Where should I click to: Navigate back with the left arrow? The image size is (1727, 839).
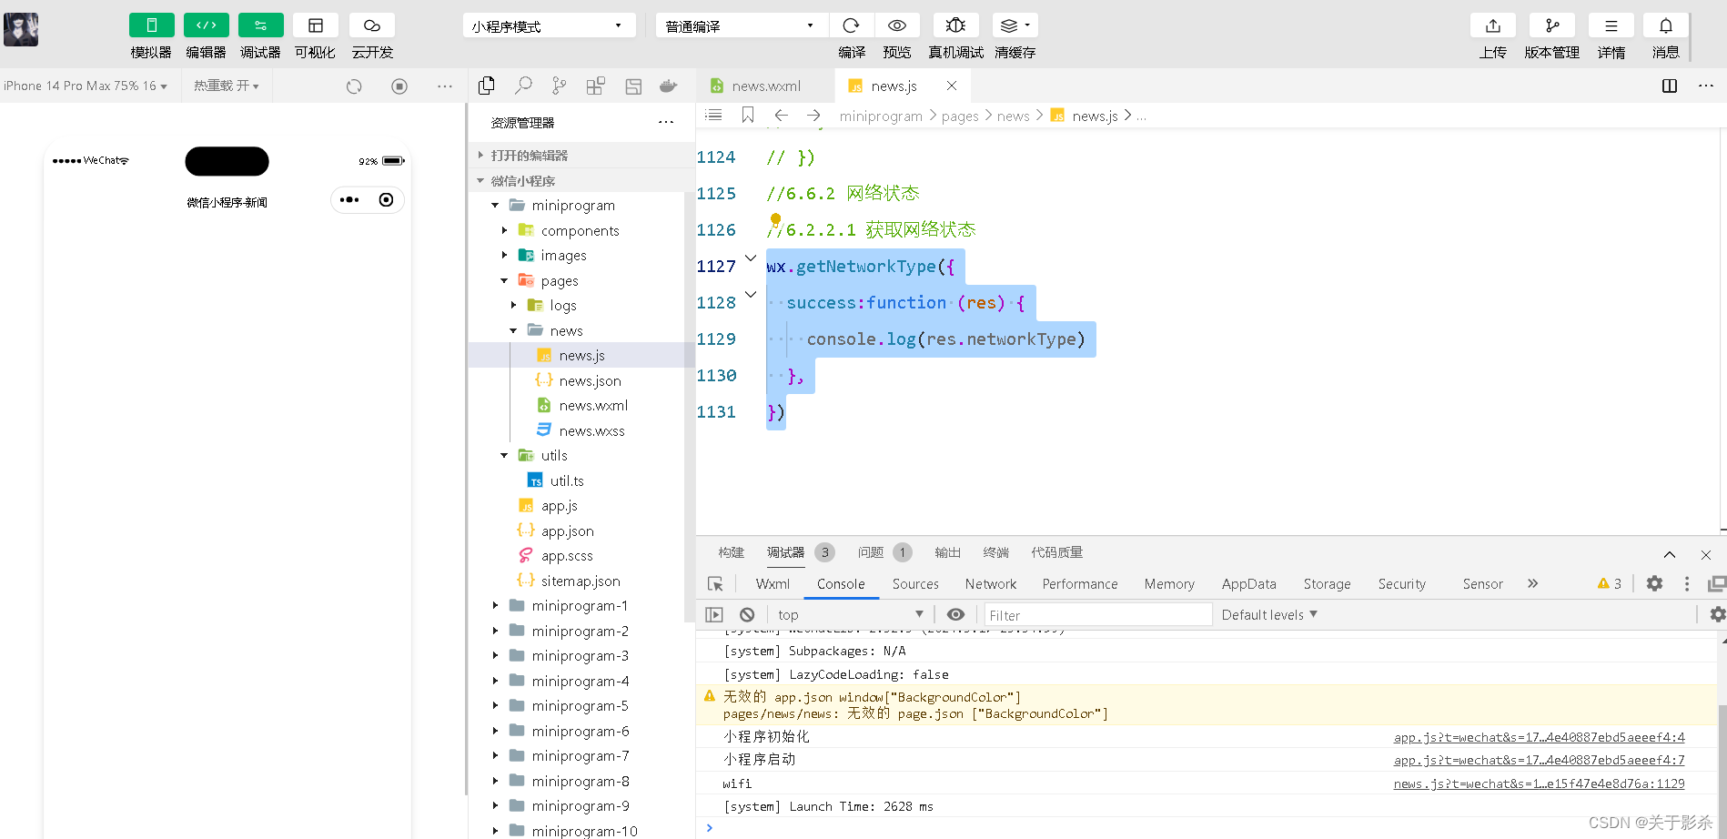(781, 115)
